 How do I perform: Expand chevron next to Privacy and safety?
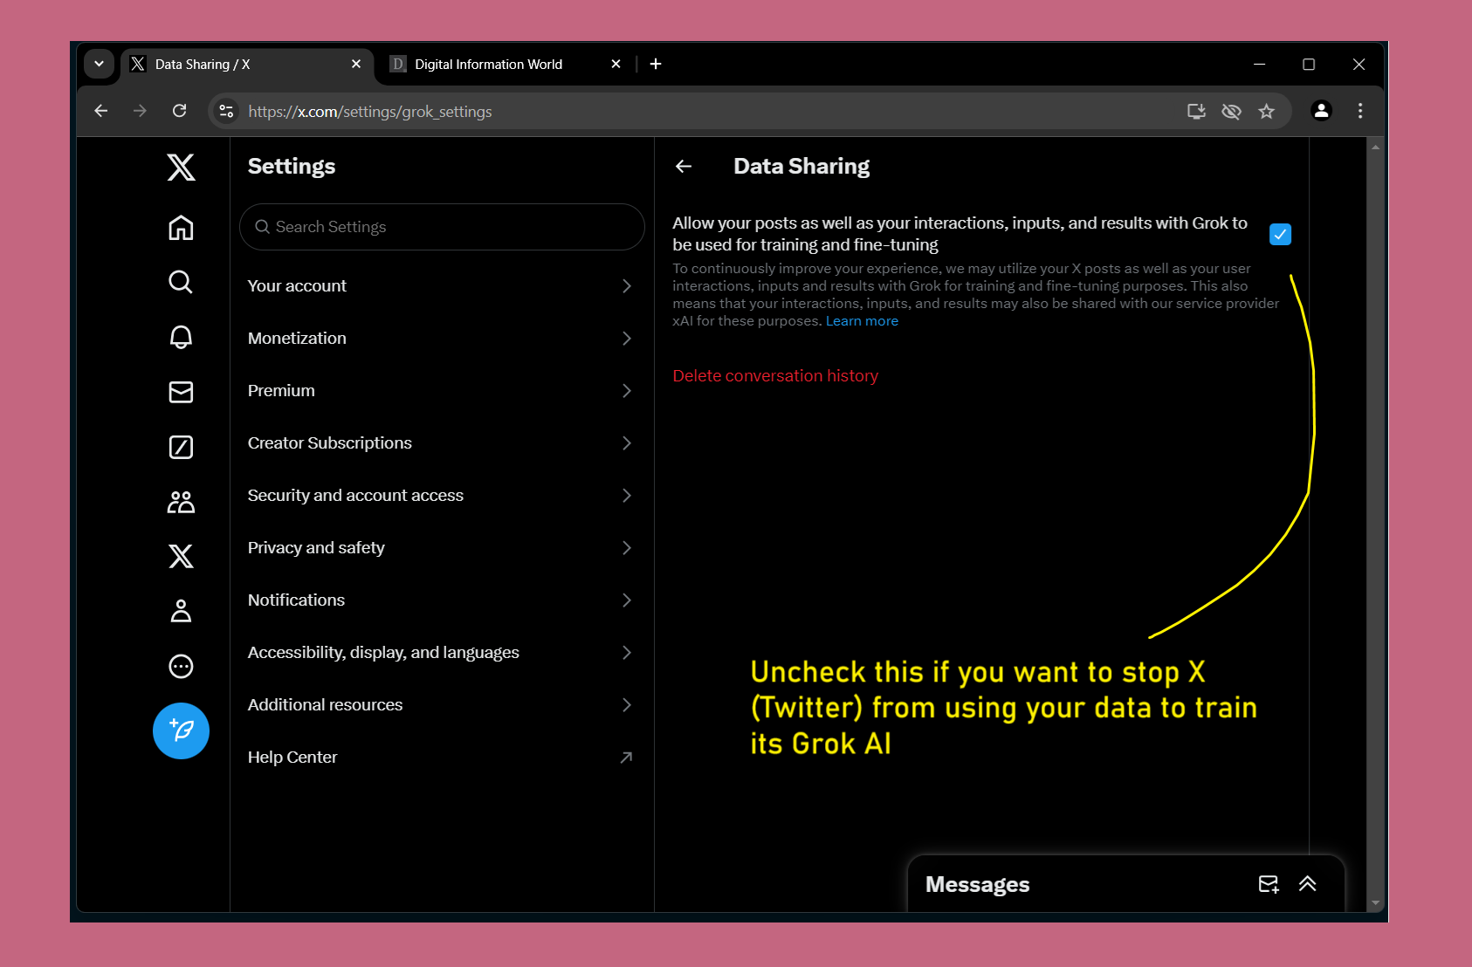pos(626,548)
